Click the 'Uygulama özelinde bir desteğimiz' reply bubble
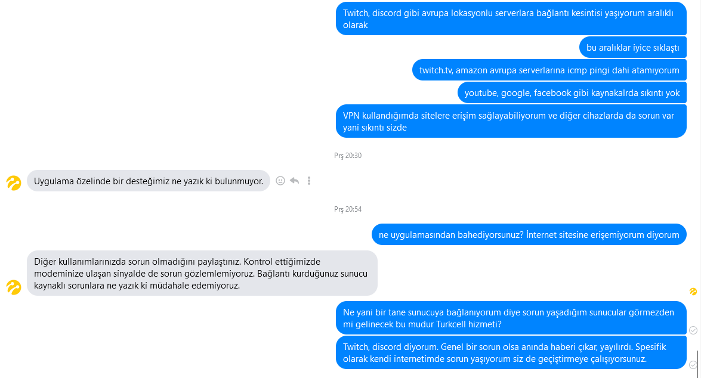Image resolution: width=701 pixels, height=378 pixels. (x=149, y=181)
